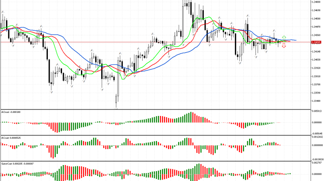
Task: Click the 1.34800 price axis label
Action: point(316,2)
